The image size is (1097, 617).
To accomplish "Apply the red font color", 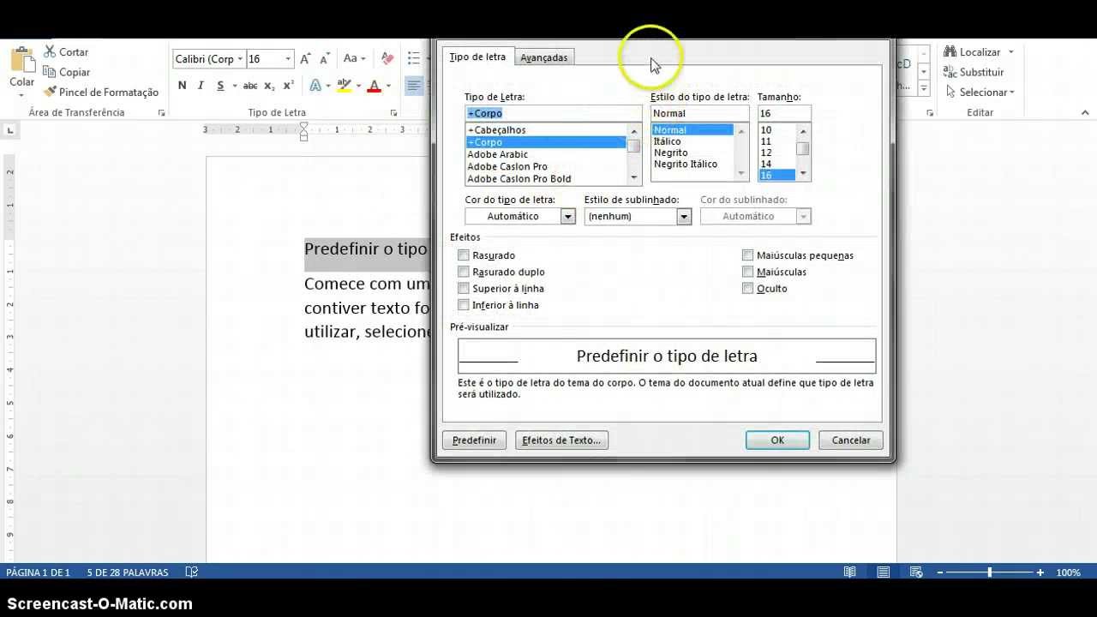I will tap(374, 86).
